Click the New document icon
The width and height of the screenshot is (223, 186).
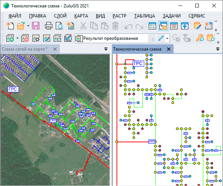(10, 26)
